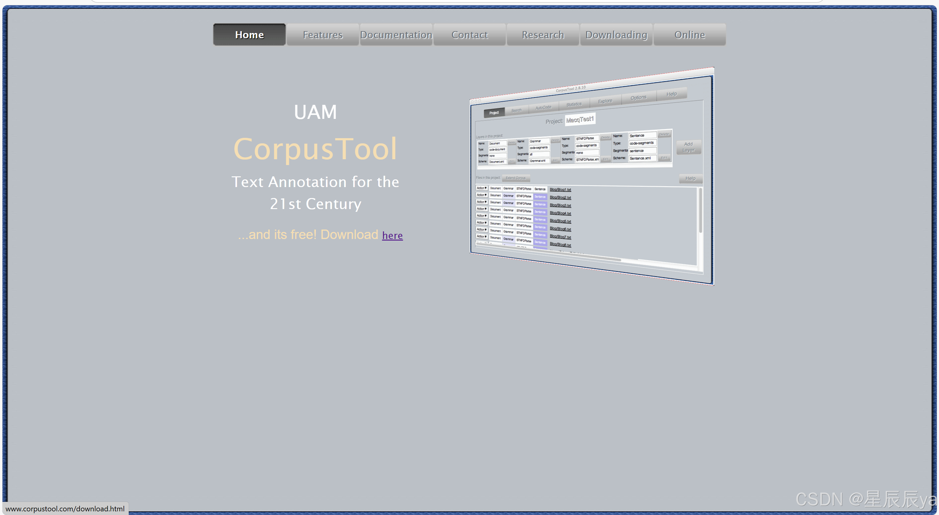Click the Add Layer button
This screenshot has width=939, height=515.
[689, 147]
